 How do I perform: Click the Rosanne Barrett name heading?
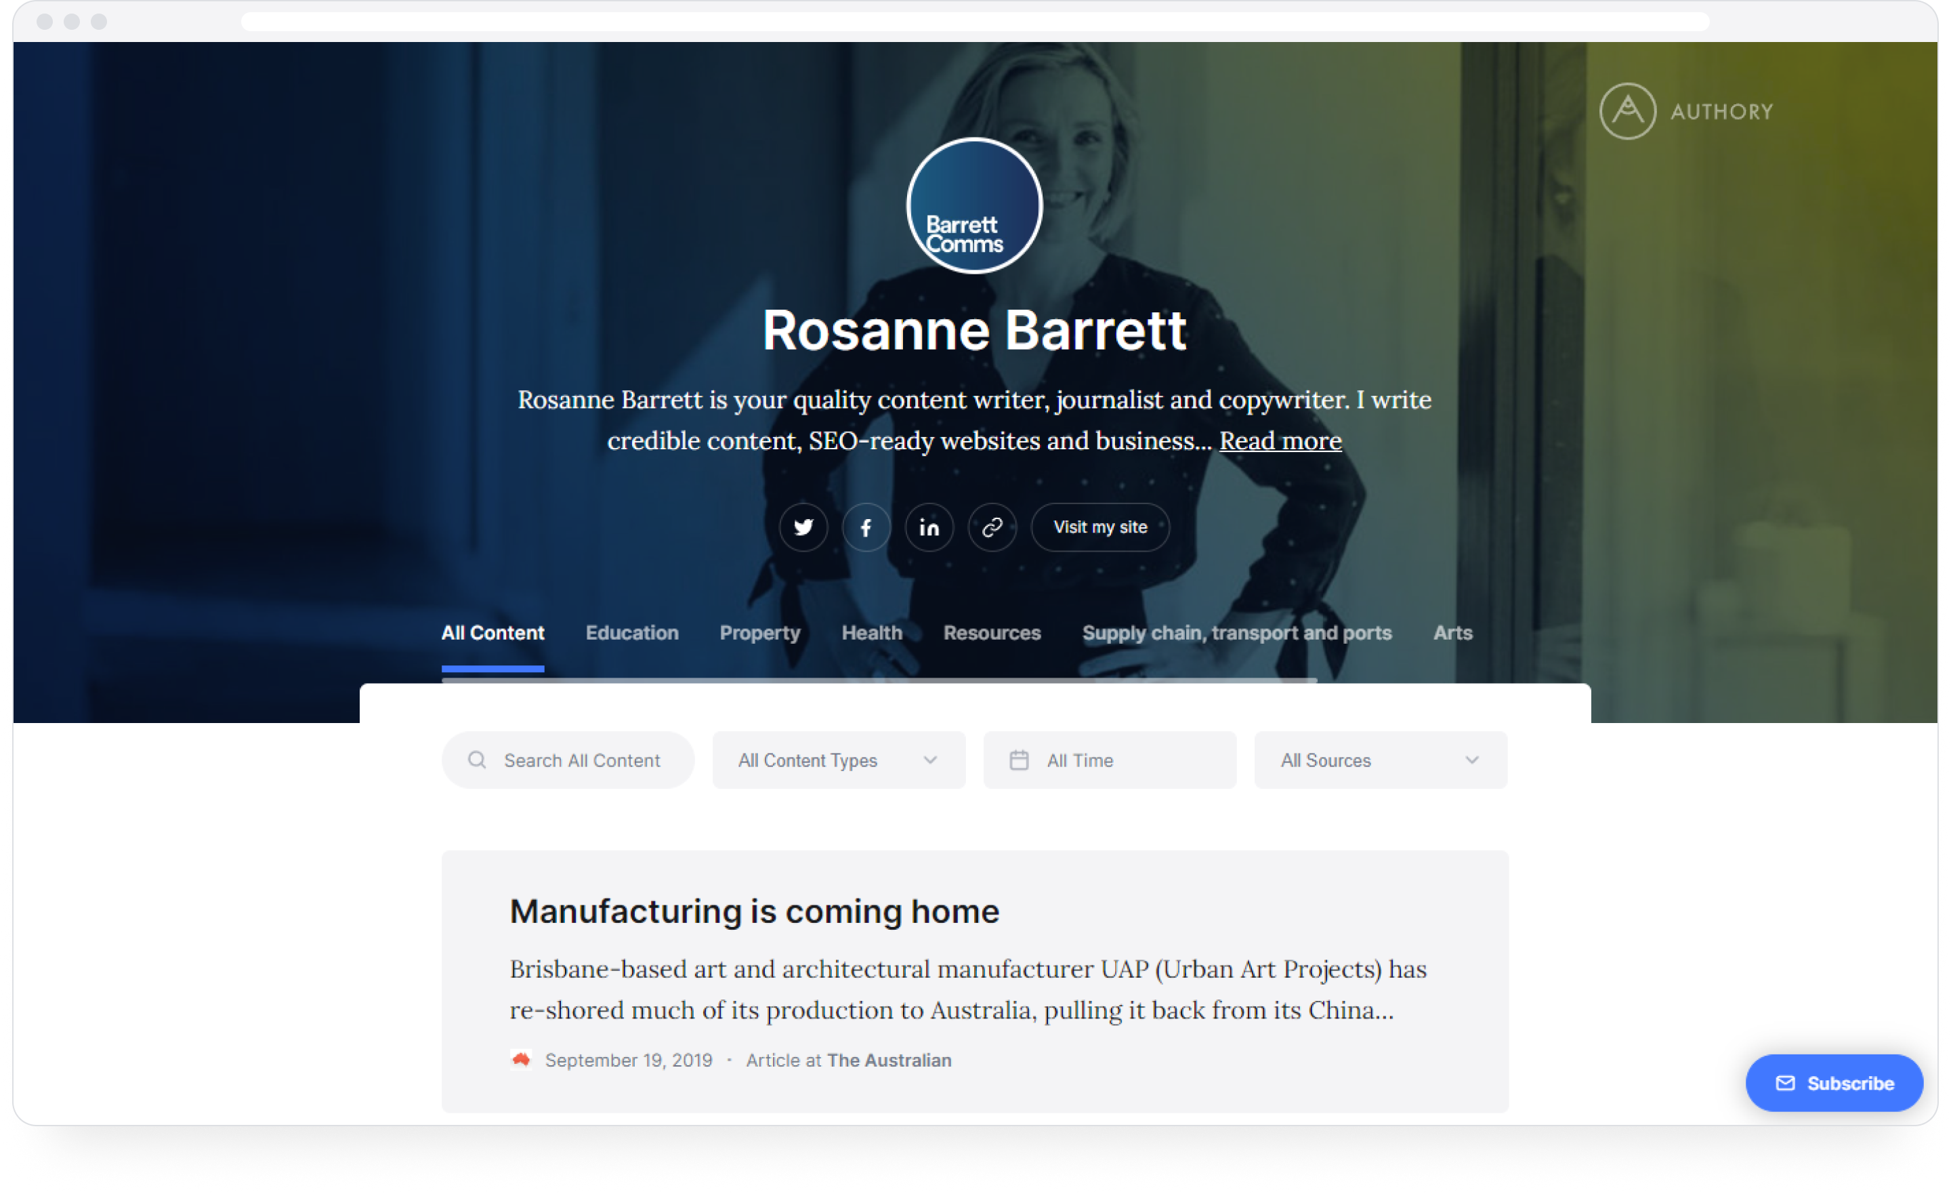pos(974,331)
